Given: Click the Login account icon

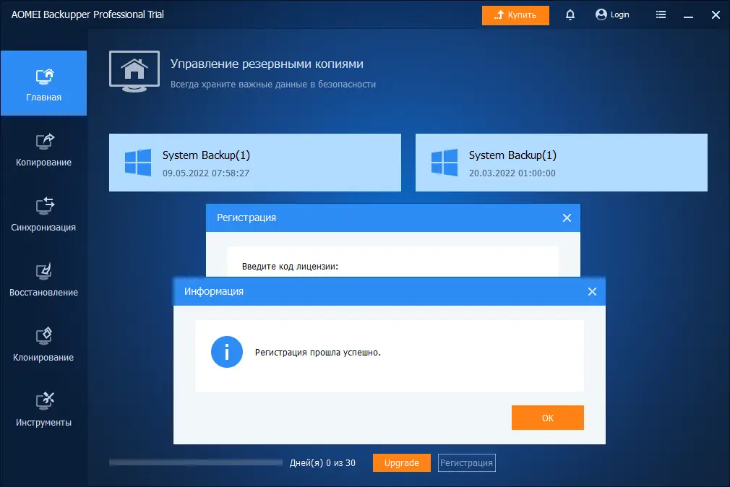Looking at the screenshot, I should point(601,14).
